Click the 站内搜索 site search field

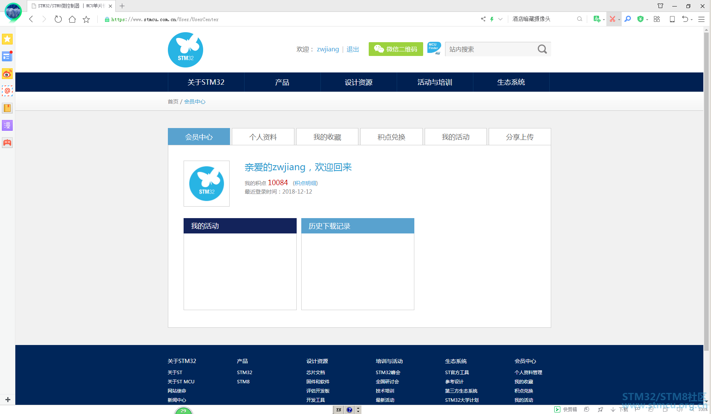point(491,49)
